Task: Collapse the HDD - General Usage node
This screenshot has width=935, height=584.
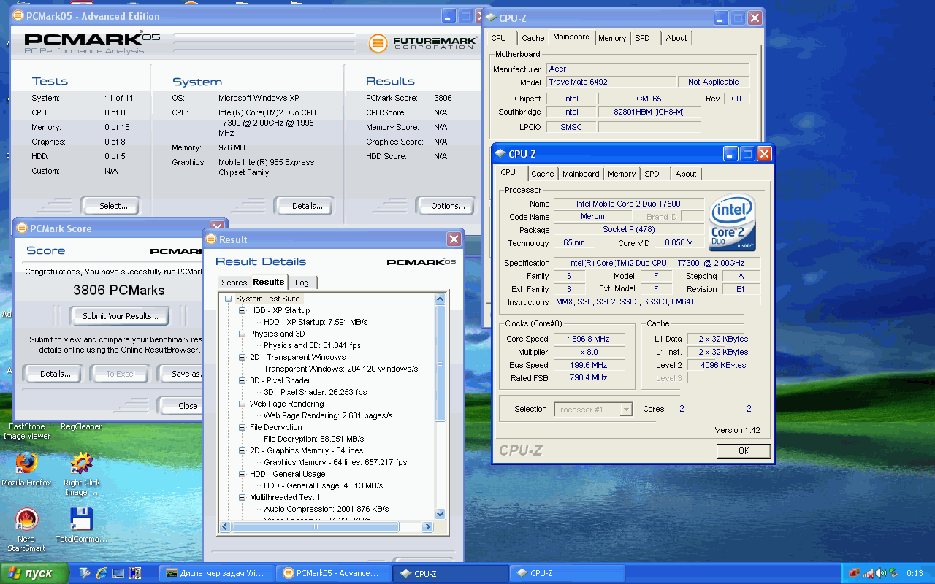Action: (243, 474)
